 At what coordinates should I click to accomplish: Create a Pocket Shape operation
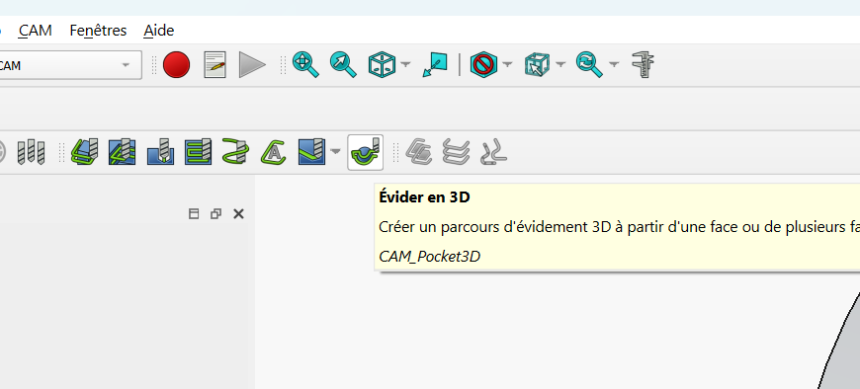pos(122,152)
